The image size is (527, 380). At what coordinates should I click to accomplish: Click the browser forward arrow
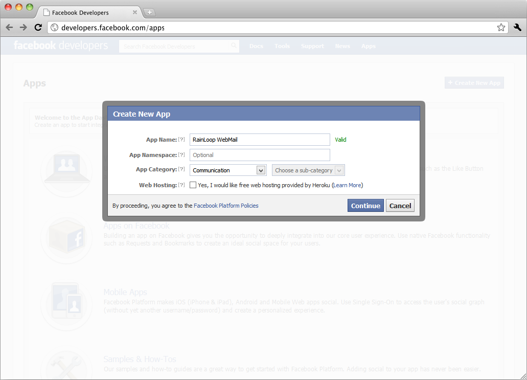[x=23, y=28]
